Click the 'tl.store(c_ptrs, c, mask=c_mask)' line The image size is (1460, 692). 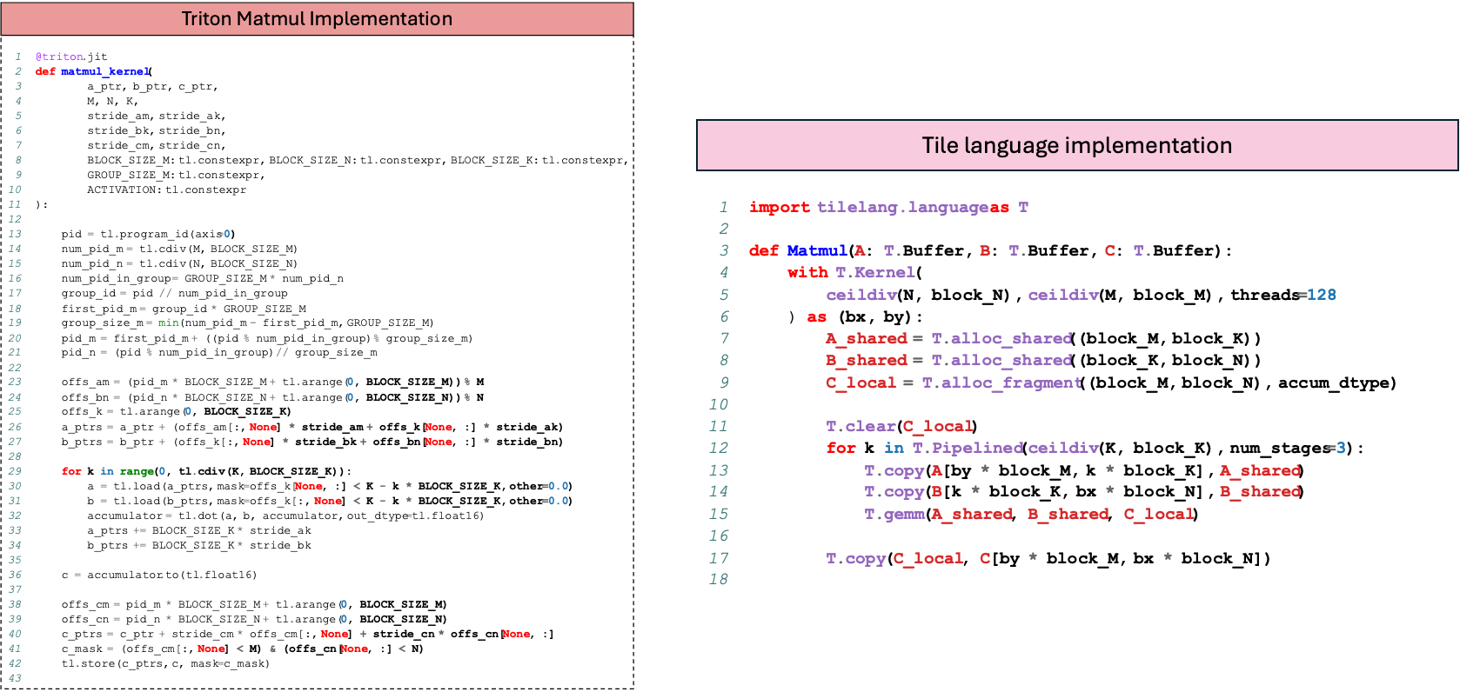(166, 663)
